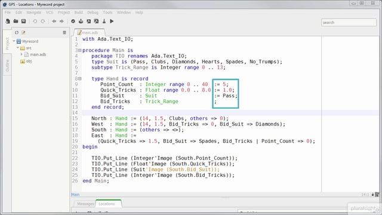The width and height of the screenshot is (382, 215).
Task: Click line number 14 in the gutter
Action: pos(75,113)
